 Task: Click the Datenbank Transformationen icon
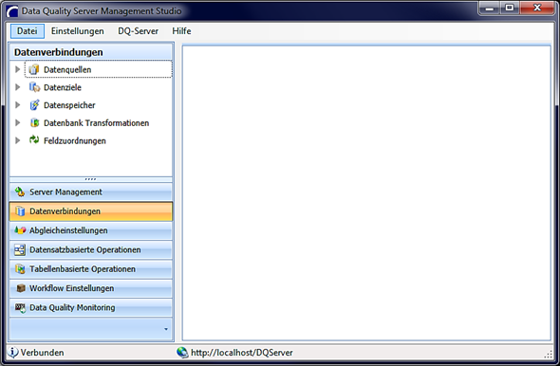(34, 122)
